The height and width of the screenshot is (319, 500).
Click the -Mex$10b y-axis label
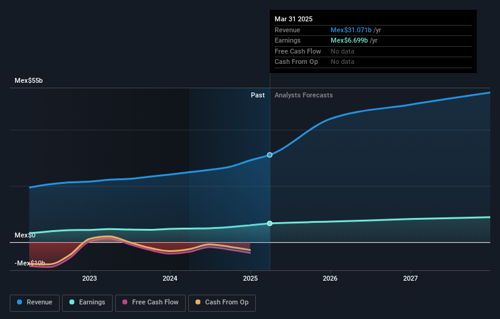[x=30, y=263]
